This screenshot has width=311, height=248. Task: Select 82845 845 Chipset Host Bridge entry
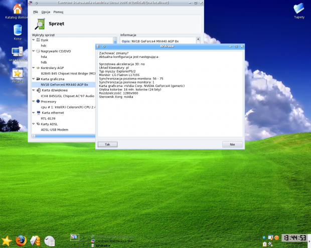(x=68, y=73)
